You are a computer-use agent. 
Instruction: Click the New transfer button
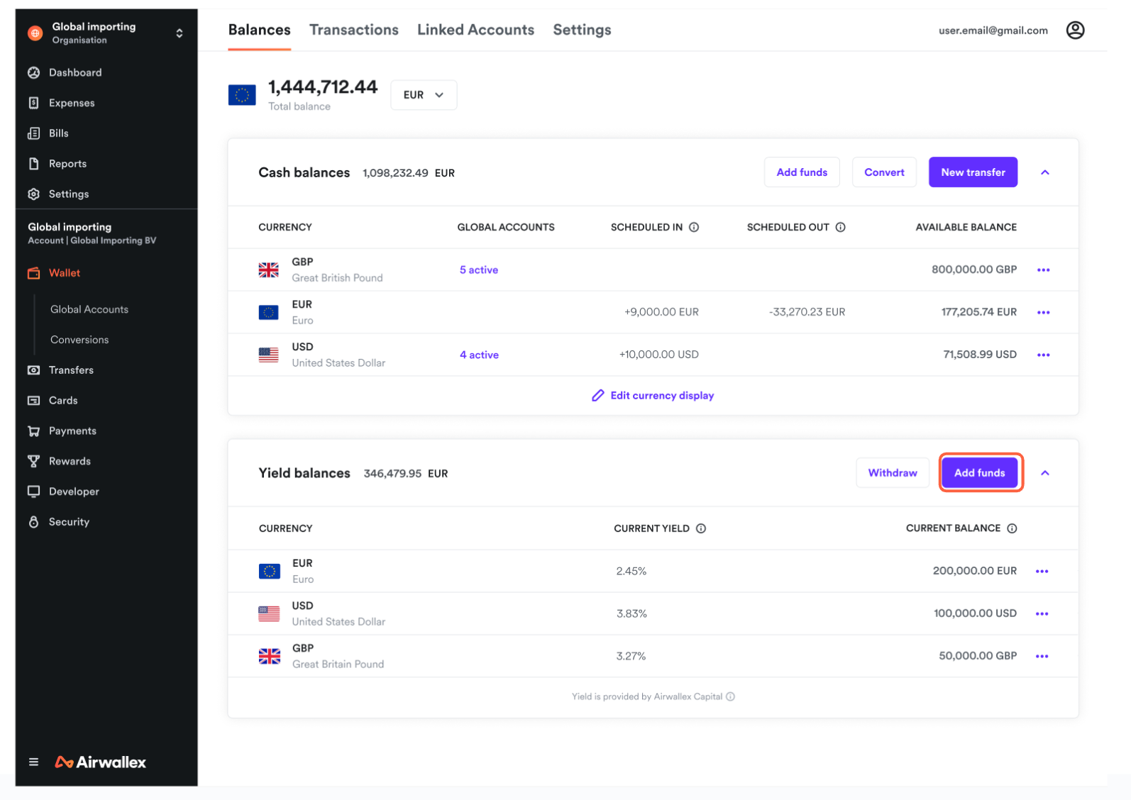coord(973,172)
